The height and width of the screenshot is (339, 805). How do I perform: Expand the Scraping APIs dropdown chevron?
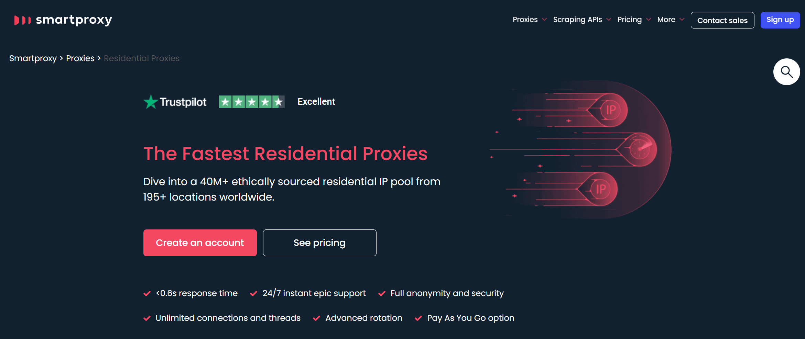pos(609,20)
